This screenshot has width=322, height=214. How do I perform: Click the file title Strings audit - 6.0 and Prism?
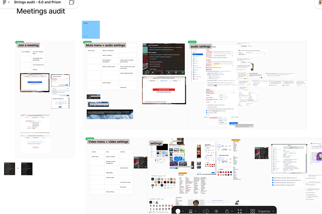[x=37, y=2]
